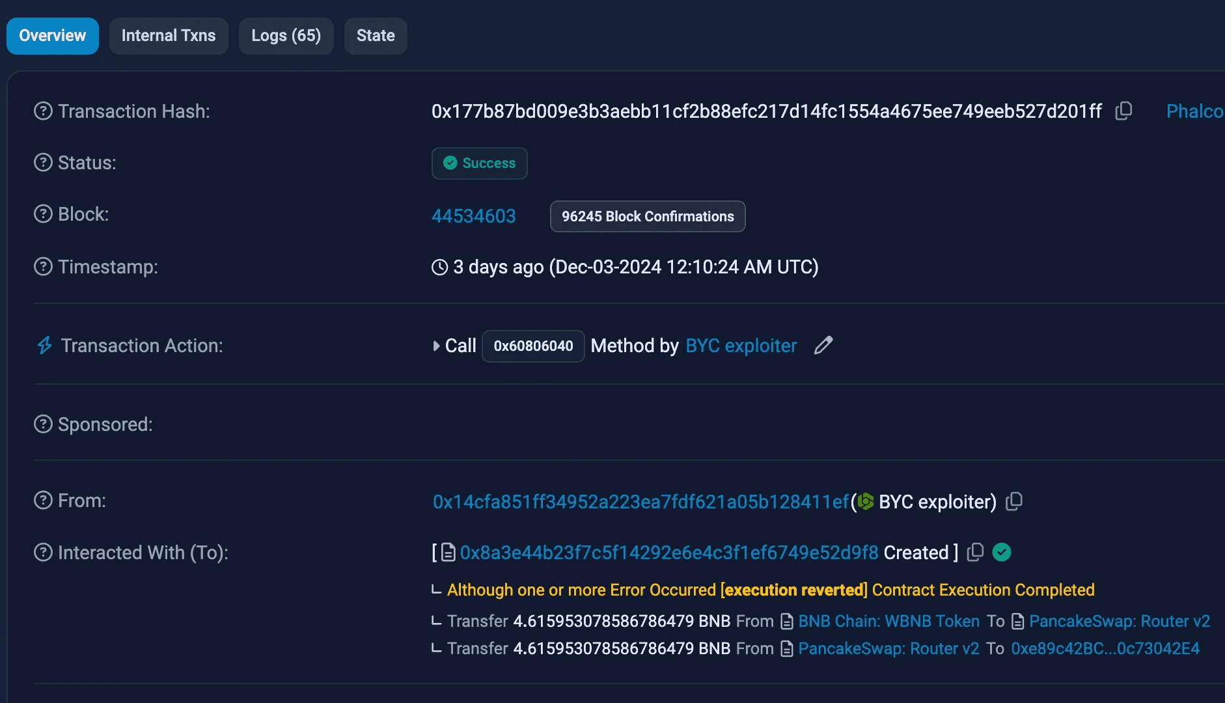Copy the transaction hash to clipboard
The width and height of the screenshot is (1225, 703).
coord(1123,111)
